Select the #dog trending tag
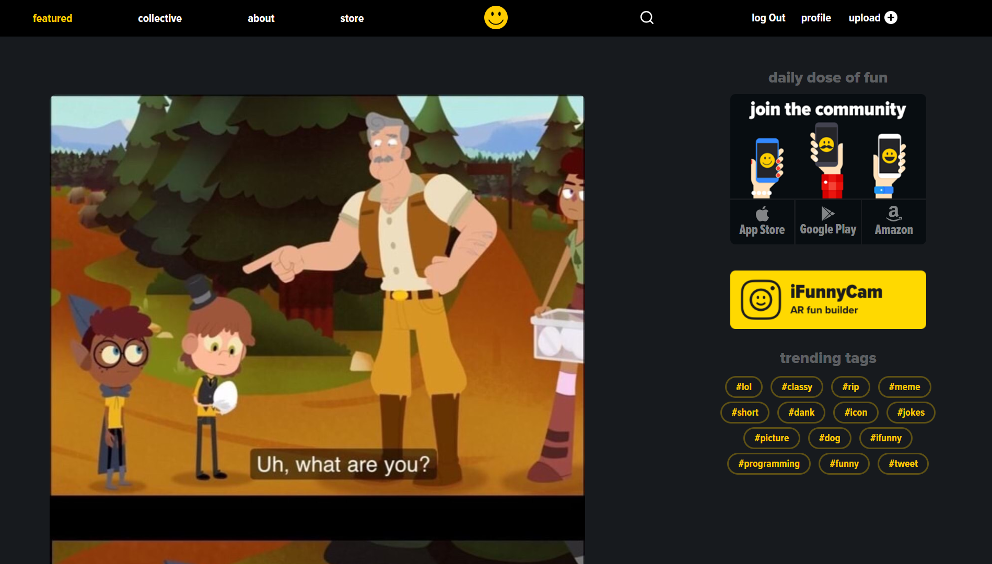992x564 pixels. (830, 438)
